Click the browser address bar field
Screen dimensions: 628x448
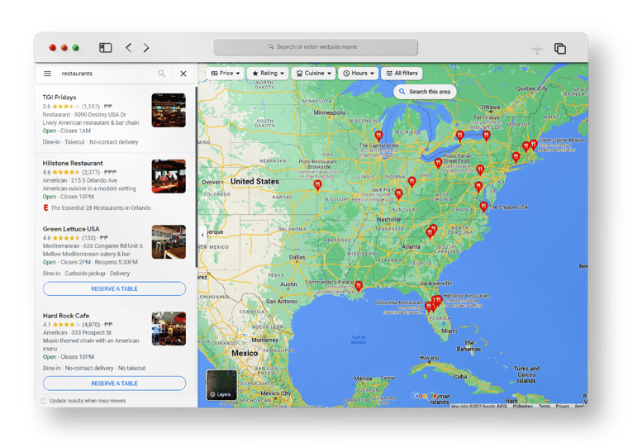tap(316, 47)
